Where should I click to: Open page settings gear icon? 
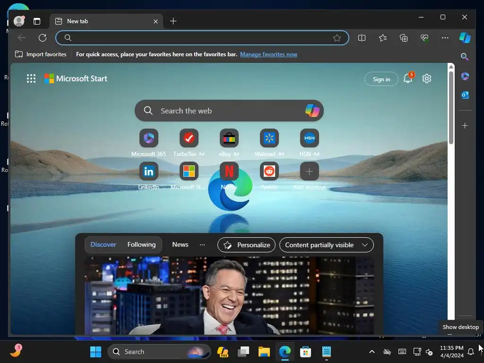point(427,78)
